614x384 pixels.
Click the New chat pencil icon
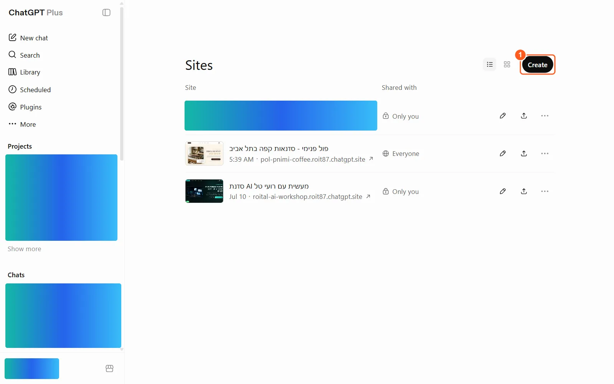(x=13, y=37)
